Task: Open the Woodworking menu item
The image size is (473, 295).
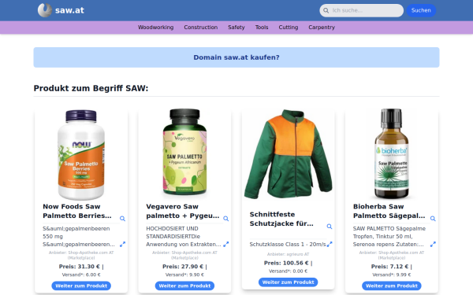Action: [x=155, y=28]
